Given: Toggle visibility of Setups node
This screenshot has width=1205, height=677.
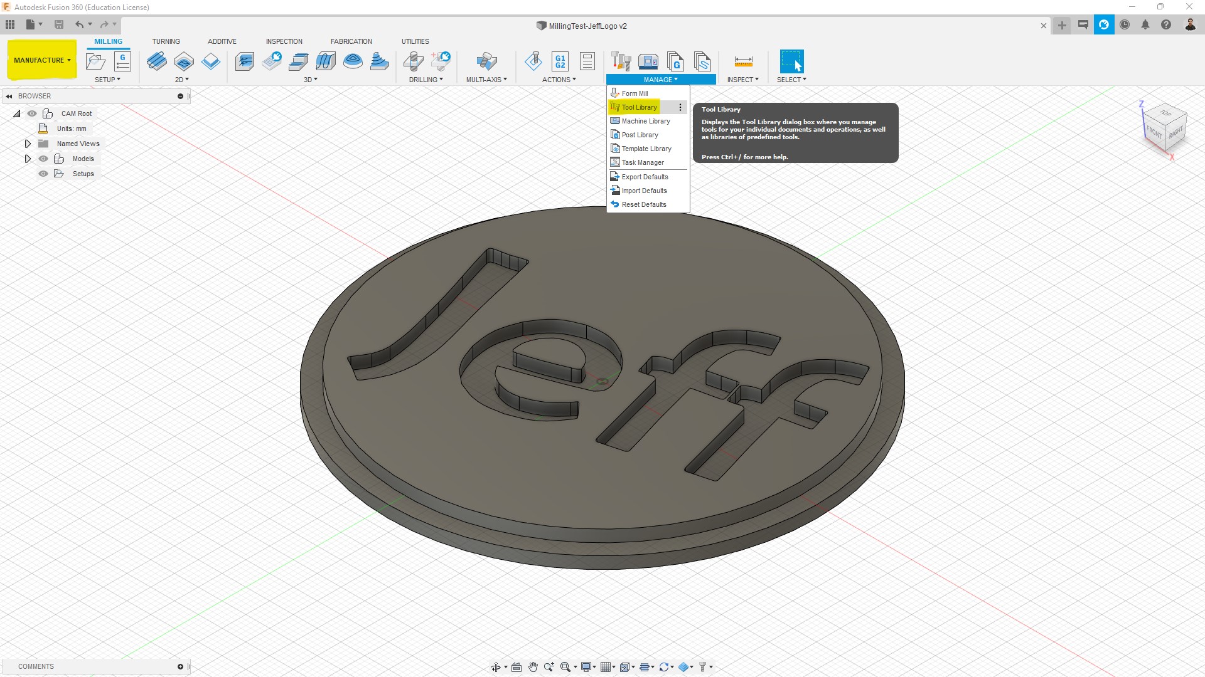Looking at the screenshot, I should (43, 174).
